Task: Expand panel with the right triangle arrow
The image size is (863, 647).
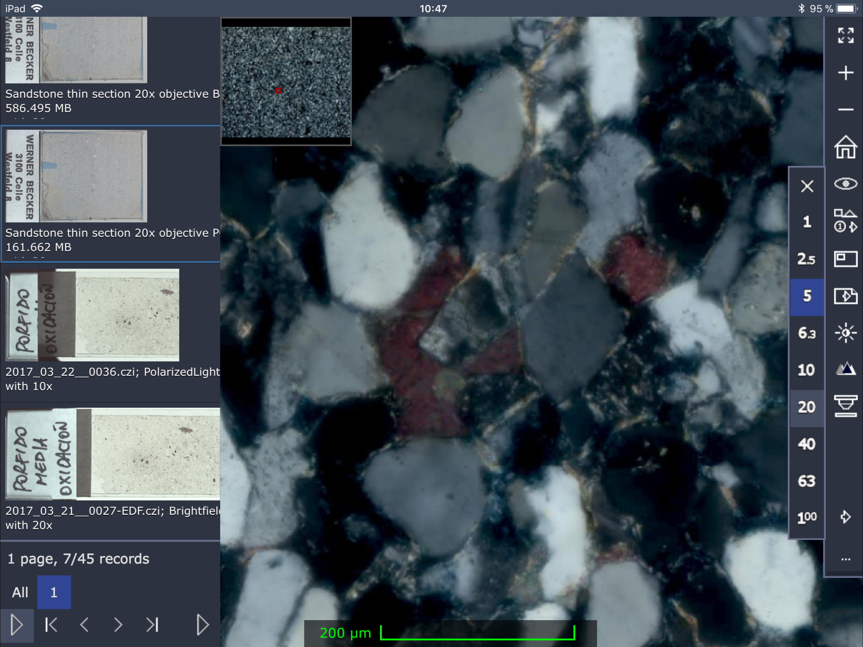Action: pyautogui.click(x=202, y=625)
